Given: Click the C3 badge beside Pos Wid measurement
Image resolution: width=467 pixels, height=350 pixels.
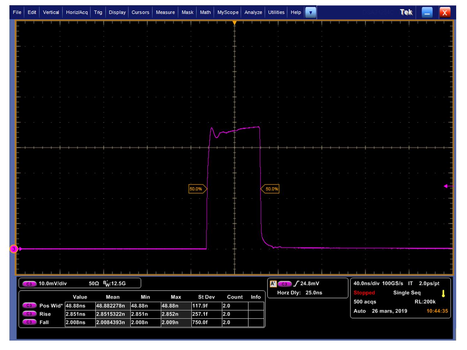Looking at the screenshot, I should (x=29, y=306).
